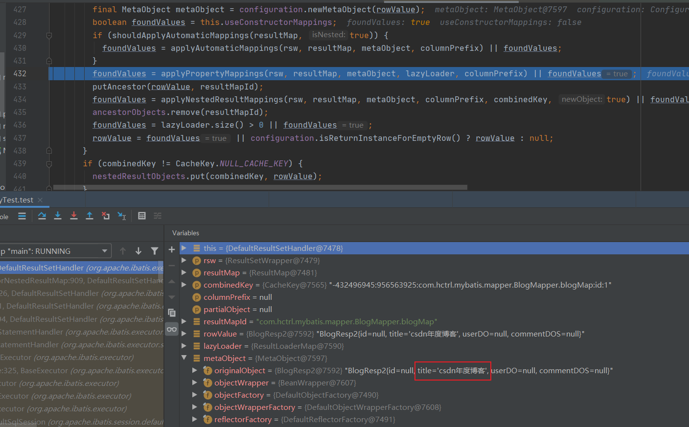Click the applyPropertyMappings method call
The height and width of the screenshot is (427, 689).
pyautogui.click(x=212, y=73)
